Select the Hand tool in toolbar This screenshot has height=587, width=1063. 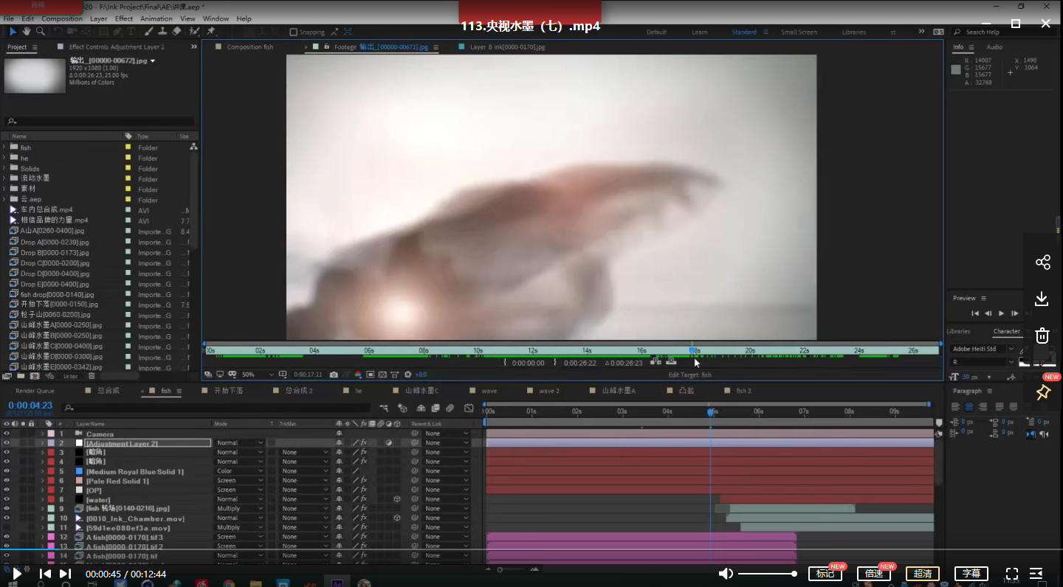point(27,32)
